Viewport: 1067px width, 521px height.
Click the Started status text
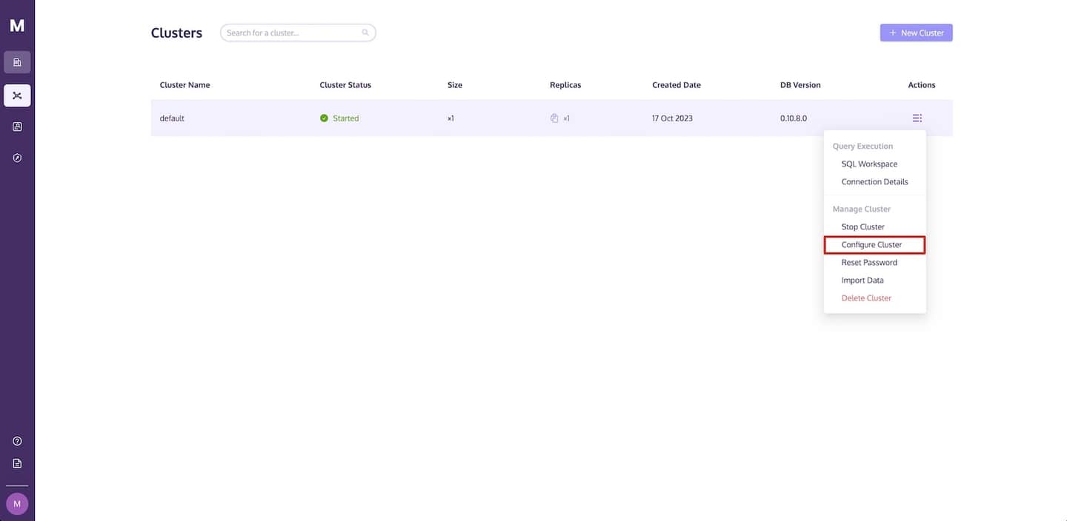click(345, 118)
